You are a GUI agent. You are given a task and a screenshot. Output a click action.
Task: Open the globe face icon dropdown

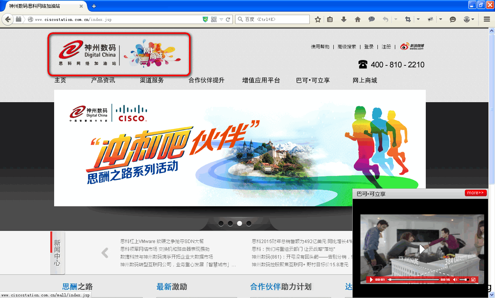469,19
